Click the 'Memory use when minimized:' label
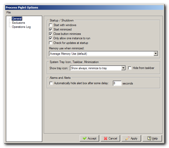Screen dimensions: 169x148 pyautogui.click(x=67, y=48)
